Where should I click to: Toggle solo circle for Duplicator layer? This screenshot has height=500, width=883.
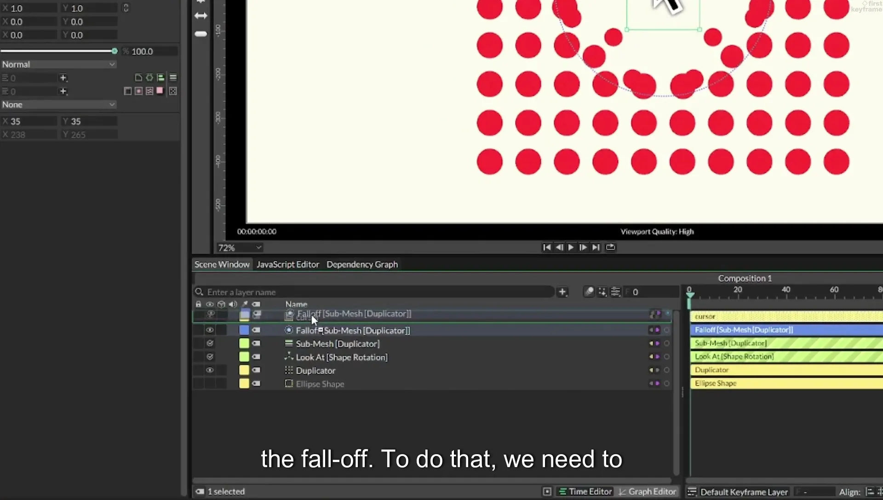(x=666, y=370)
